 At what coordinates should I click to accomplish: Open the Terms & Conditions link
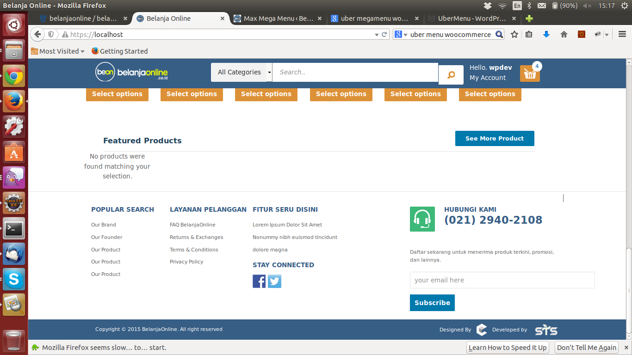(x=194, y=250)
